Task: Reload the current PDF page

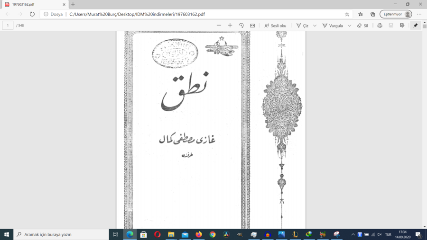Action: point(32,14)
